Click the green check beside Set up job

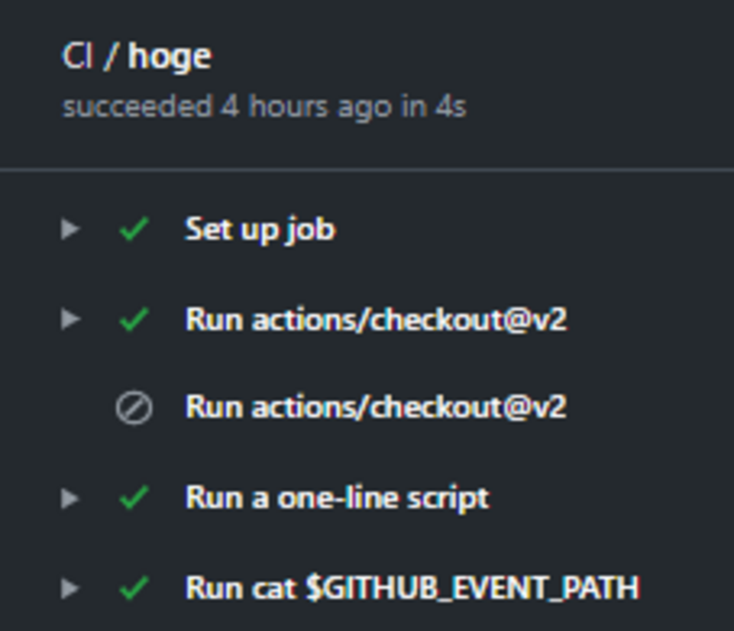134,229
